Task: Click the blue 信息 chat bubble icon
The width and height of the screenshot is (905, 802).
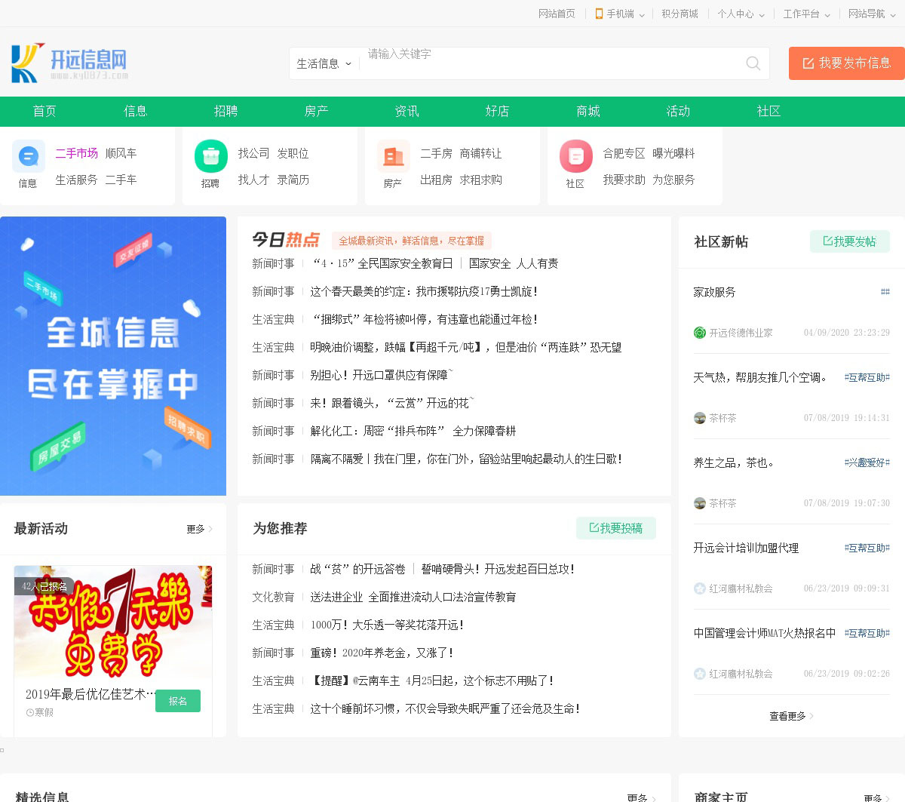Action: pyautogui.click(x=29, y=157)
